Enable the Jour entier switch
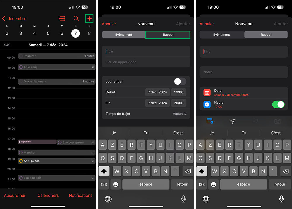The image size is (292, 209). (x=180, y=81)
